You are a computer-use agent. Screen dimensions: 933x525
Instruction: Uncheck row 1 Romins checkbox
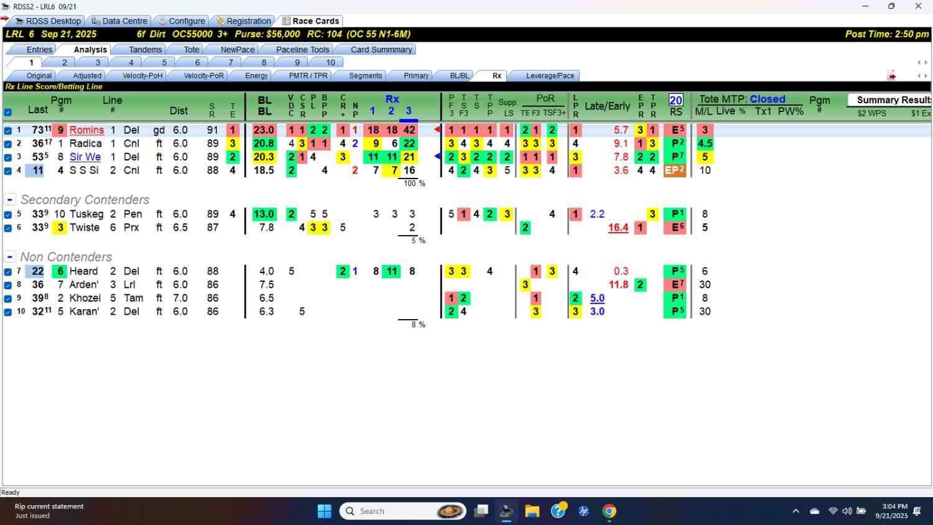click(x=7, y=131)
